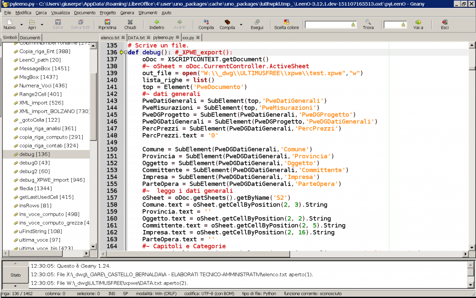Viewport: 476px width, 298px height.
Task: Select symbol debug_XPWE_import [946]
Action: point(52,180)
